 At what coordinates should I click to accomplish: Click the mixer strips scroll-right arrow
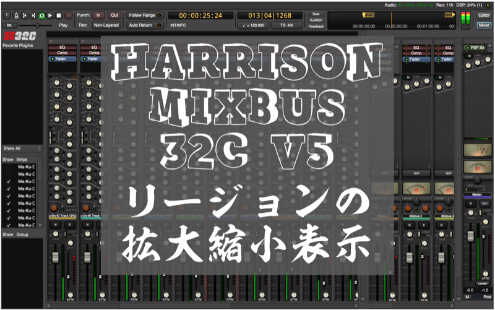tap(356, 306)
